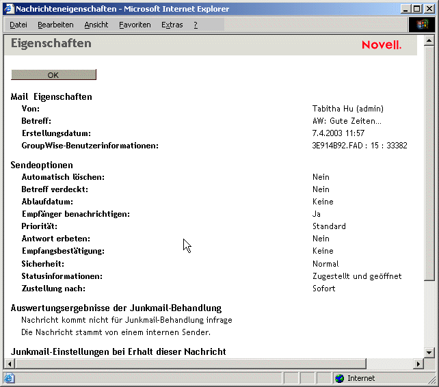
Task: Click the Antwort erbeten: label
Action: pyautogui.click(x=55, y=239)
